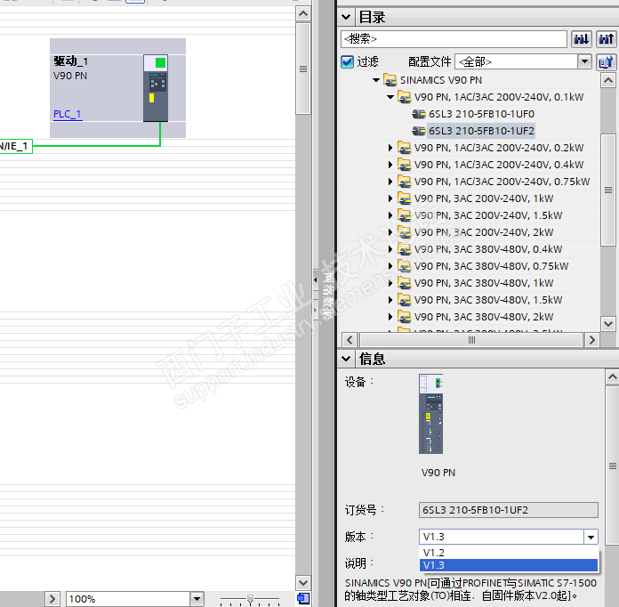Image resolution: width=619 pixels, height=607 pixels.
Task: Click the V90 PN drive module image in network view
Action: [156, 88]
